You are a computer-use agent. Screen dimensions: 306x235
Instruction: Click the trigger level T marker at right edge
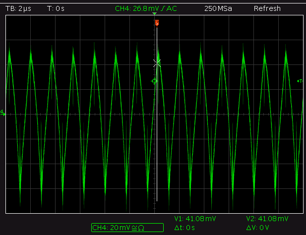click(300, 81)
